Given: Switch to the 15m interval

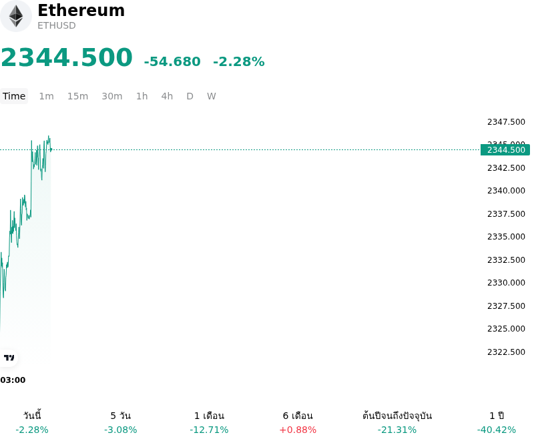Looking at the screenshot, I should tap(77, 96).
